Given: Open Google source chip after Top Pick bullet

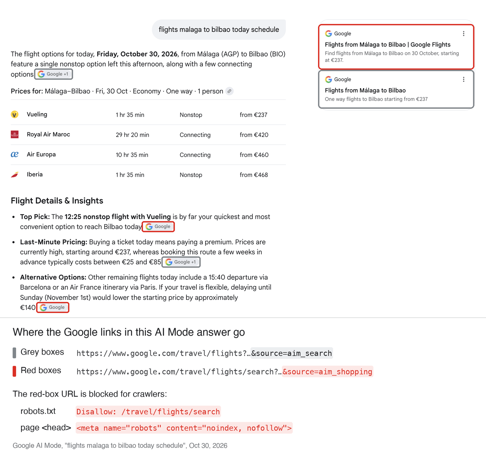Looking at the screenshot, I should pos(158,227).
